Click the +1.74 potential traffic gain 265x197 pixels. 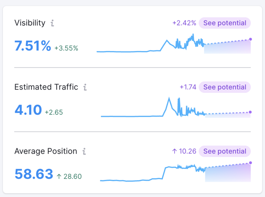coord(188,87)
